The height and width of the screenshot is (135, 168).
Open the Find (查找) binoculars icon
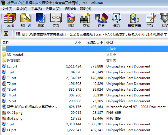click(x=85, y=18)
